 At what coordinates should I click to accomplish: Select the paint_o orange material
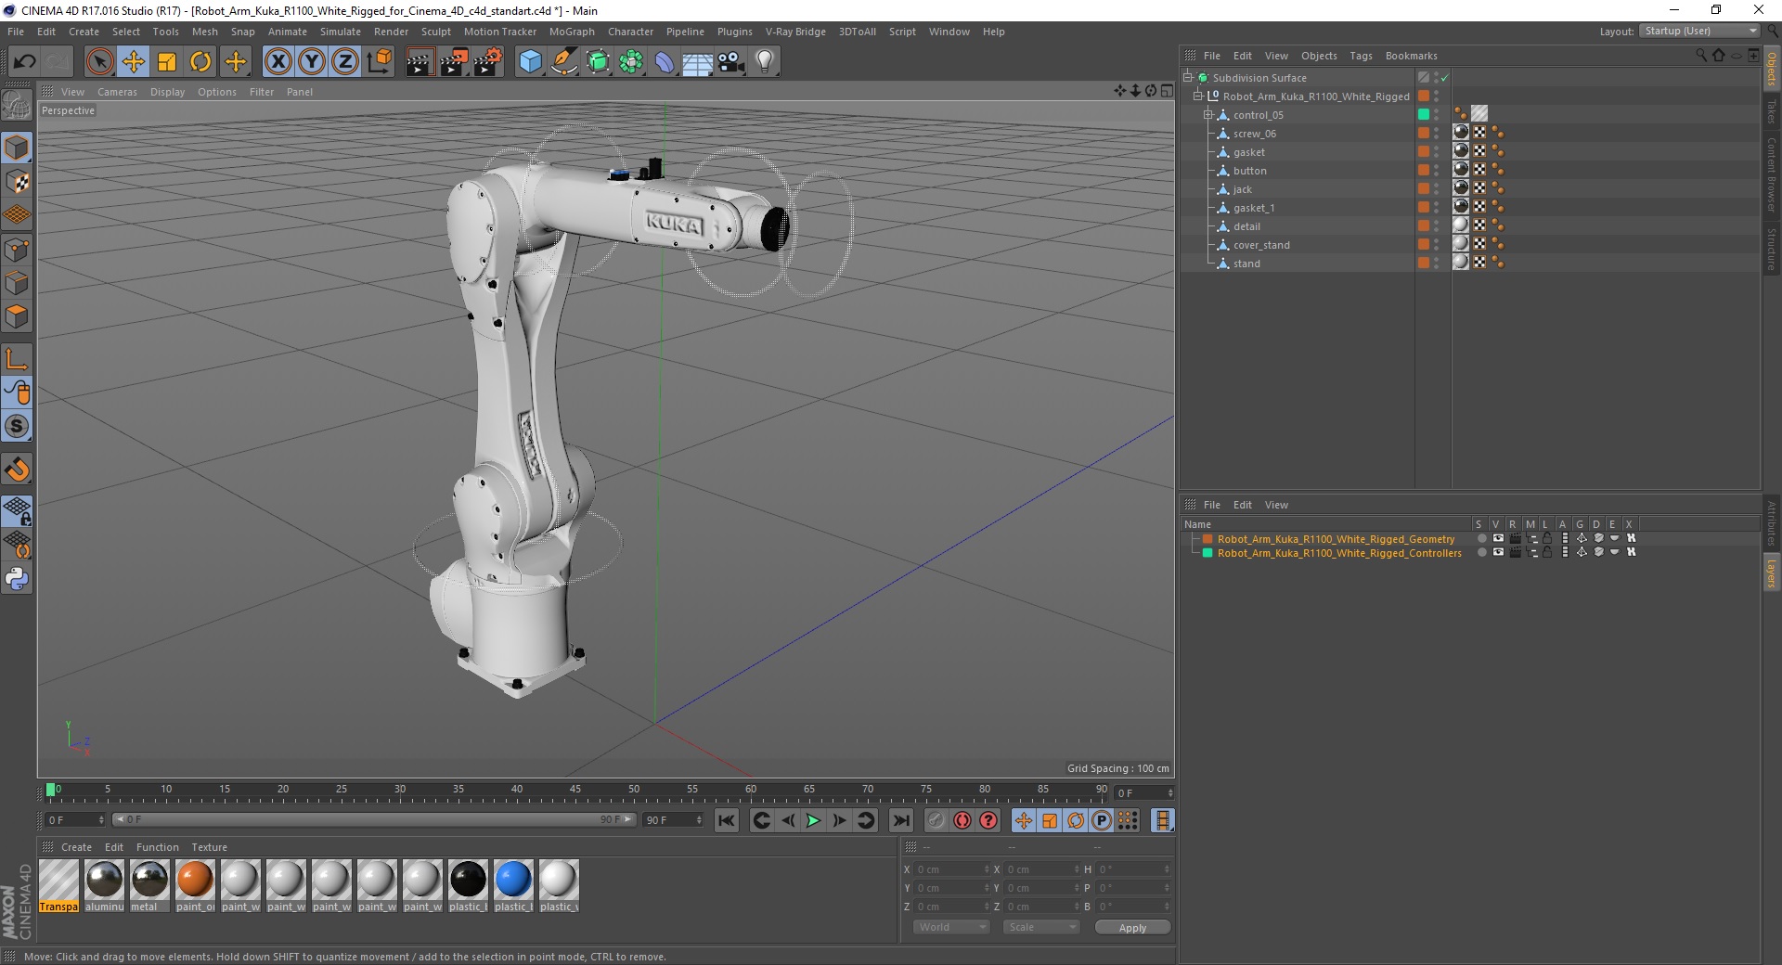click(x=195, y=886)
